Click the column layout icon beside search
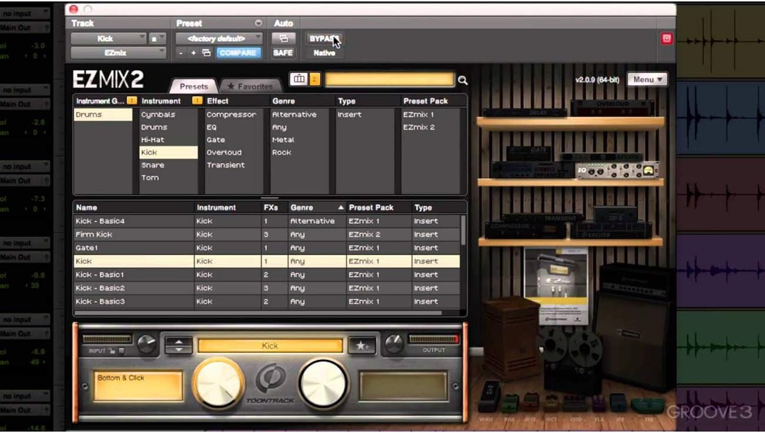Screen dimensions: 765x433 299,79
